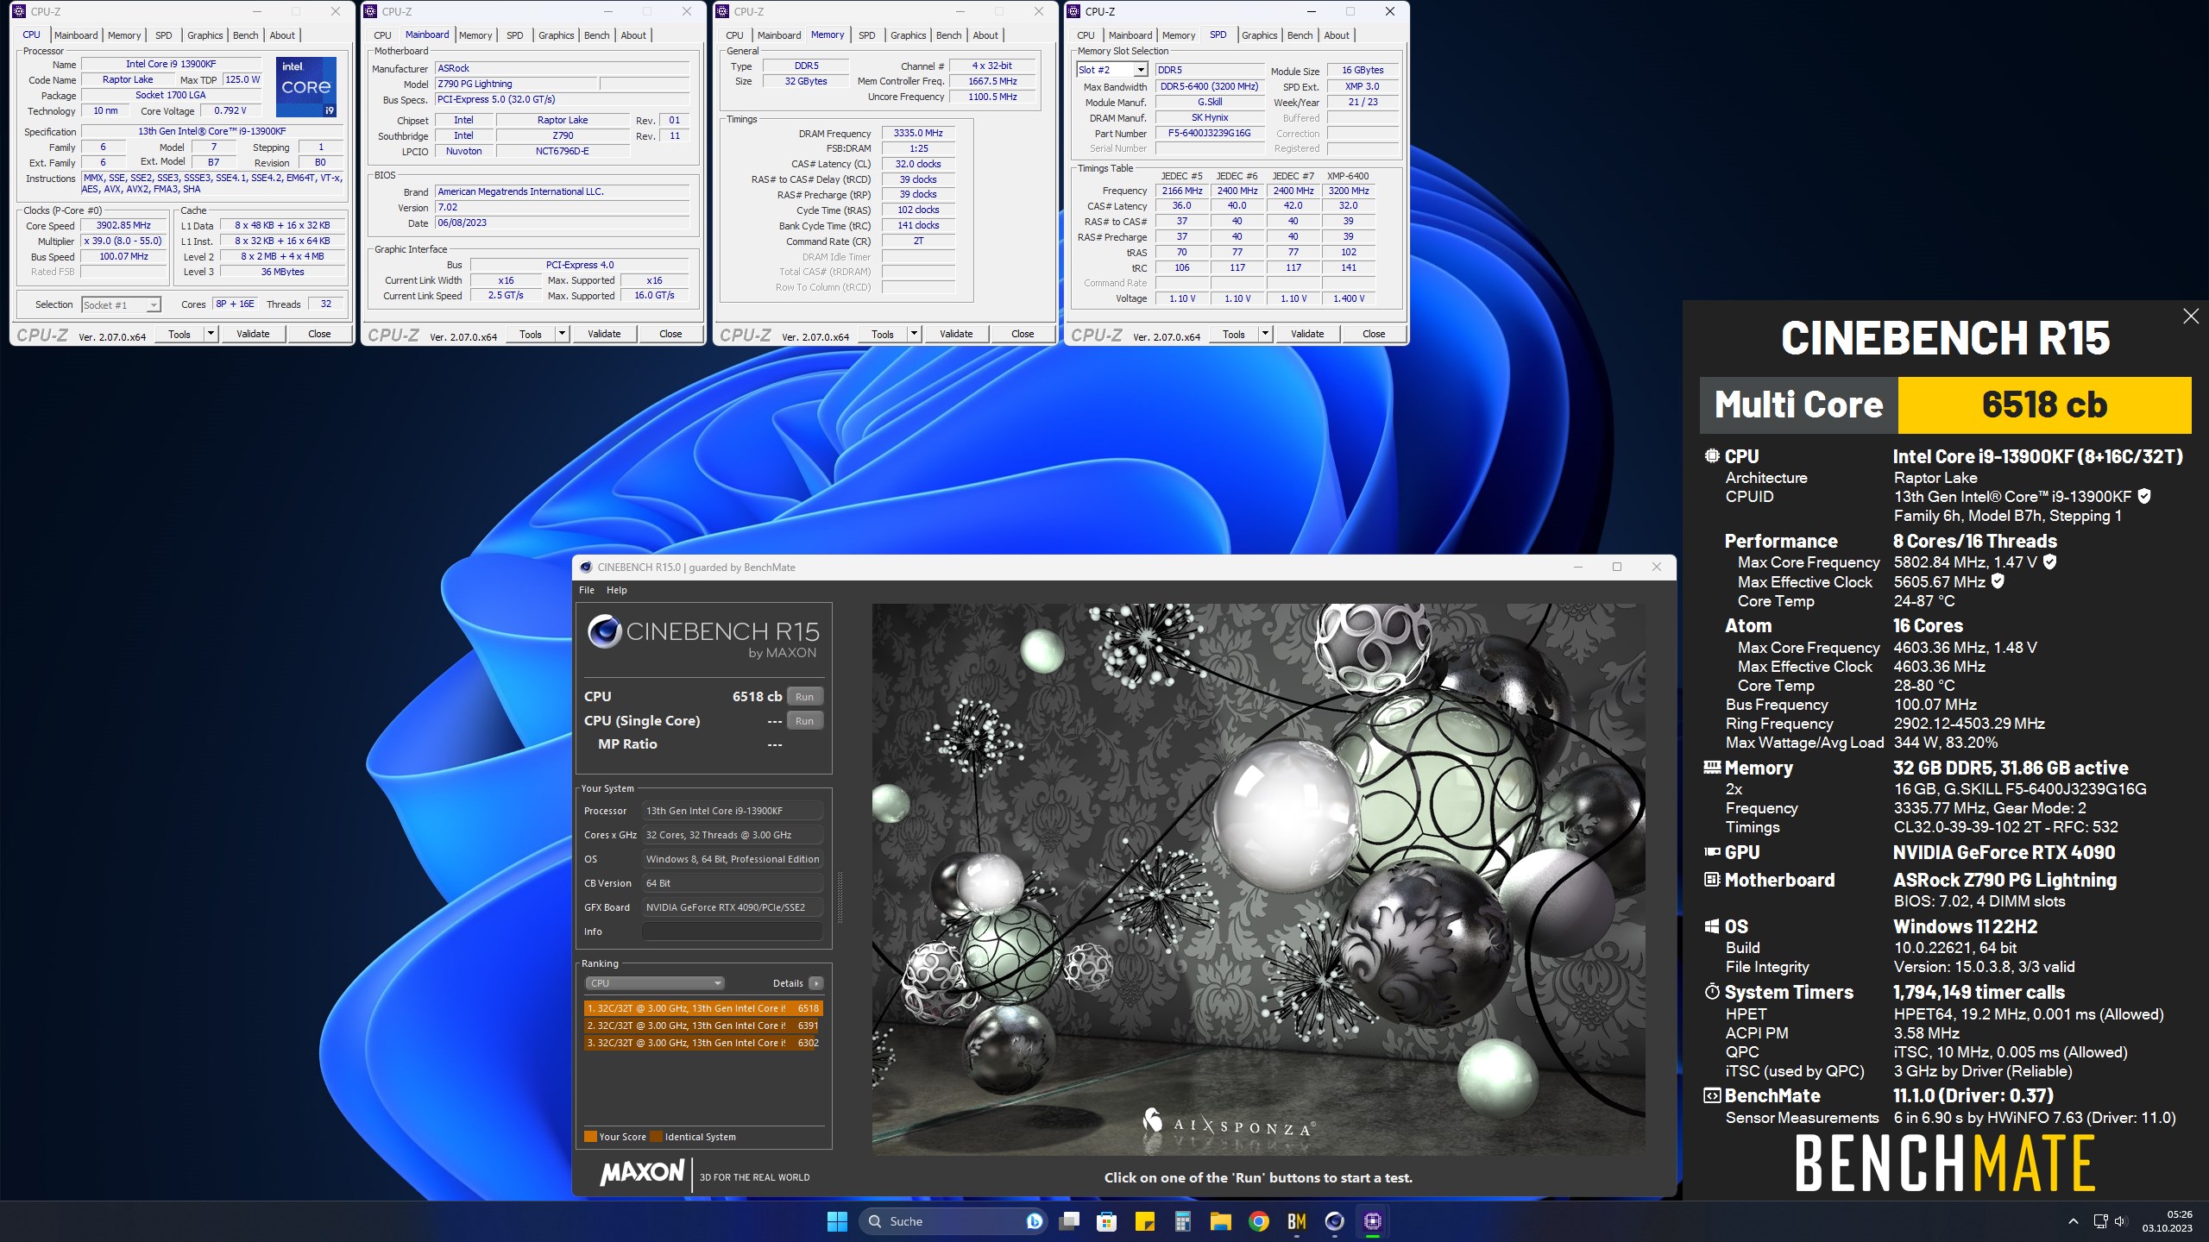This screenshot has height=1242, width=2209.
Task: Open CPU tab in Mainboard CPU-Z window
Action: 382,35
